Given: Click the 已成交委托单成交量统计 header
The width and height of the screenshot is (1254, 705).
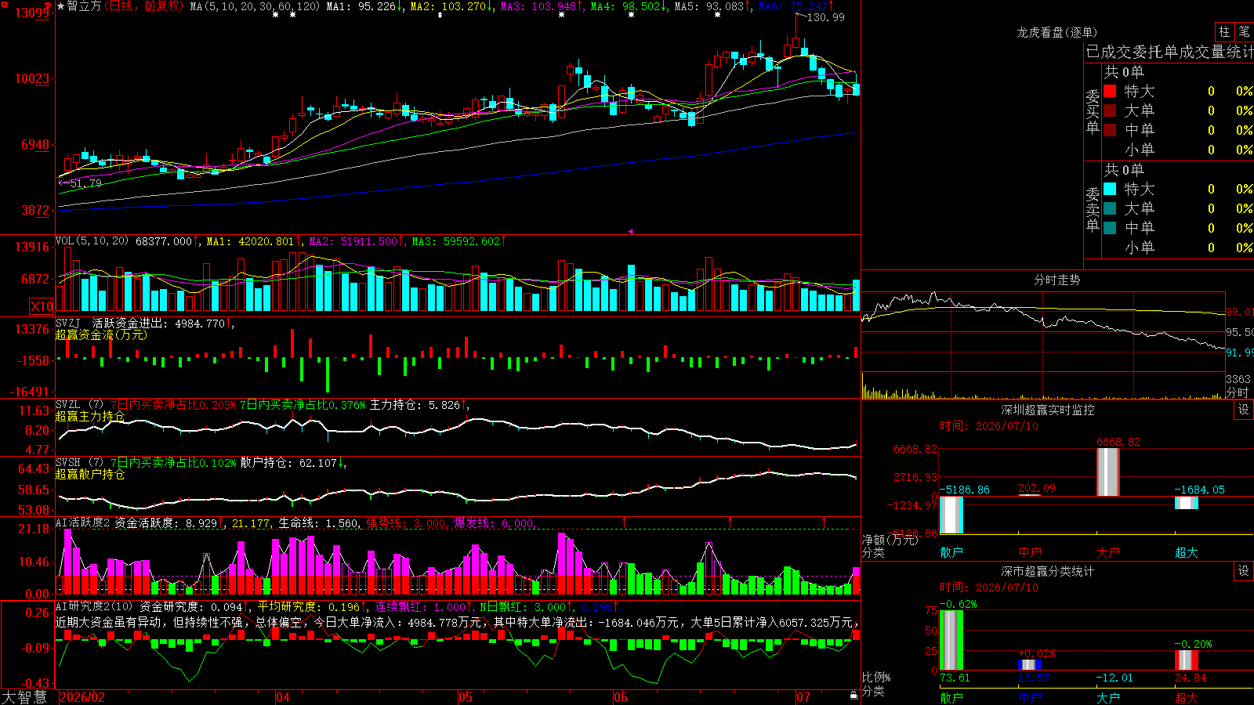Looking at the screenshot, I should 1169,52.
